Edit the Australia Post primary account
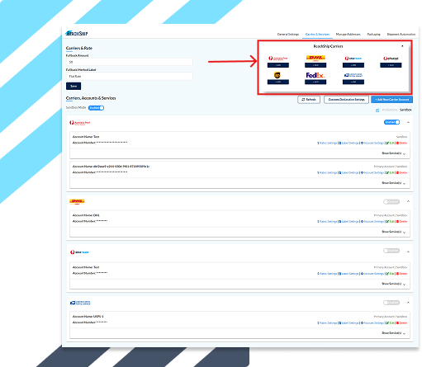Image resolution: width=422 pixels, height=367 pixels. click(x=390, y=172)
